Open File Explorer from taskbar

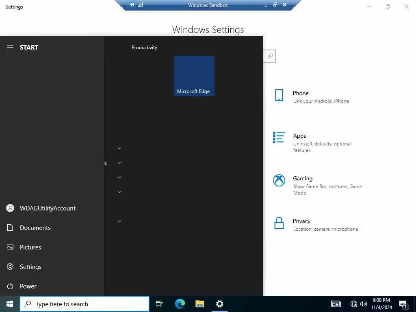pos(200,304)
